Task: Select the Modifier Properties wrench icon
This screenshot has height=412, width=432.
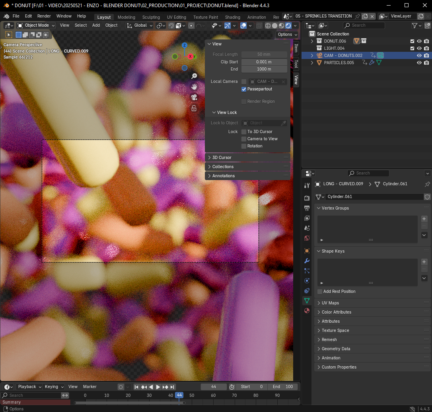Action: (306, 261)
